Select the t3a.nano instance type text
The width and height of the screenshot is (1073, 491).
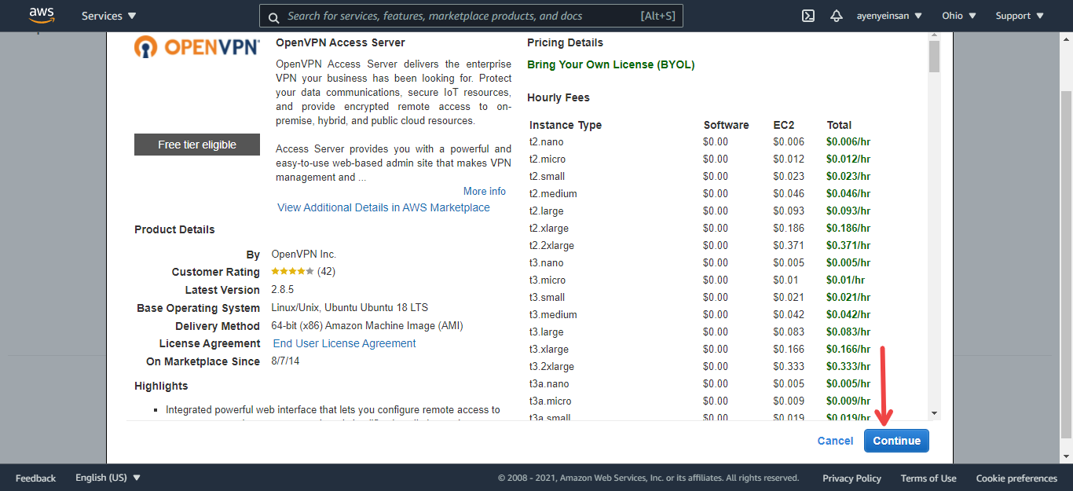pos(549,384)
